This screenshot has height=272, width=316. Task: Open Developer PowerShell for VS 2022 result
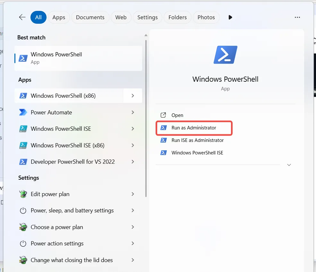[78, 162]
